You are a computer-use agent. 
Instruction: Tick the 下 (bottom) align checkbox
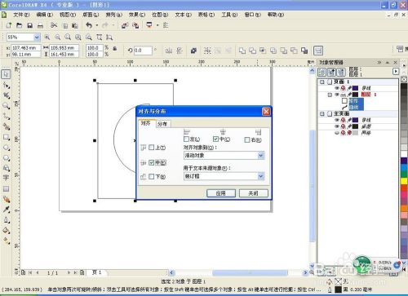pyautogui.click(x=152, y=176)
